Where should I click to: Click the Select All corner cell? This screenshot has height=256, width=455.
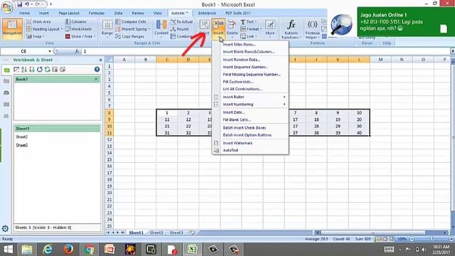pos(109,60)
